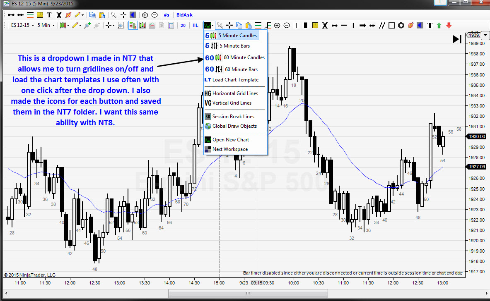The width and height of the screenshot is (490, 301).
Task: Open the chart properties table icon
Action: [171, 26]
